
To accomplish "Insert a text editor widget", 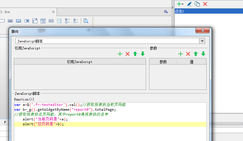I will [x=2, y=21].
